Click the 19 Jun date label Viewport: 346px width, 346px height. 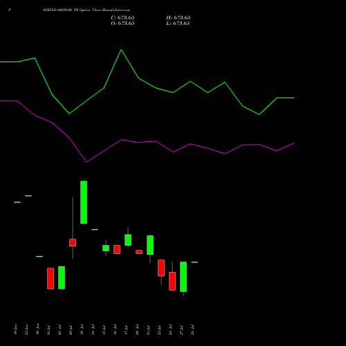pos(15,329)
